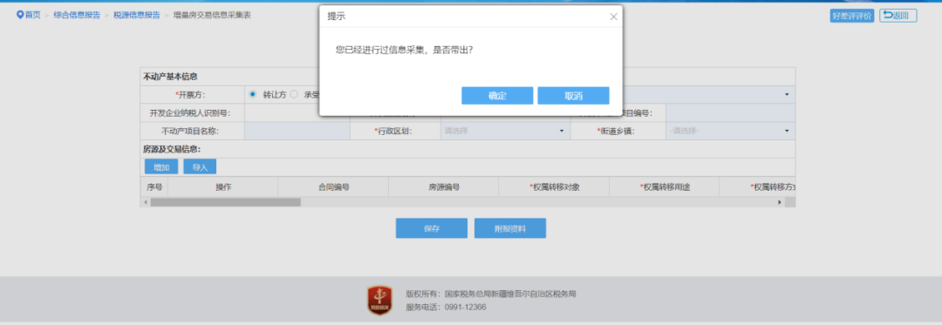This screenshot has height=325, width=942.
Task: Click the 不动产基本信息 section title
Action: (171, 77)
